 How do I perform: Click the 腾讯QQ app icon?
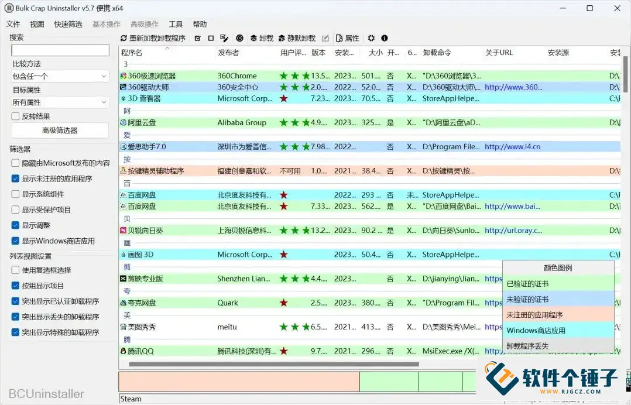tap(124, 351)
